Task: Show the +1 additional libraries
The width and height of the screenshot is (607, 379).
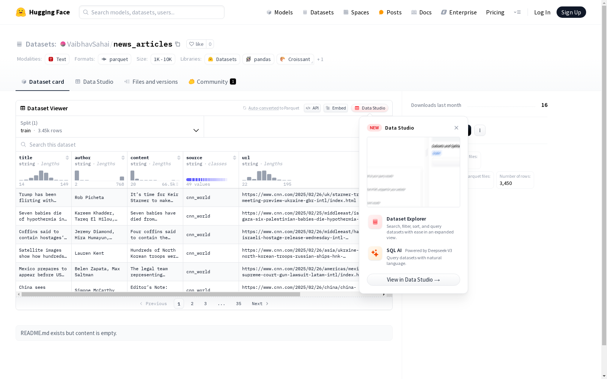Action: [x=320, y=59]
